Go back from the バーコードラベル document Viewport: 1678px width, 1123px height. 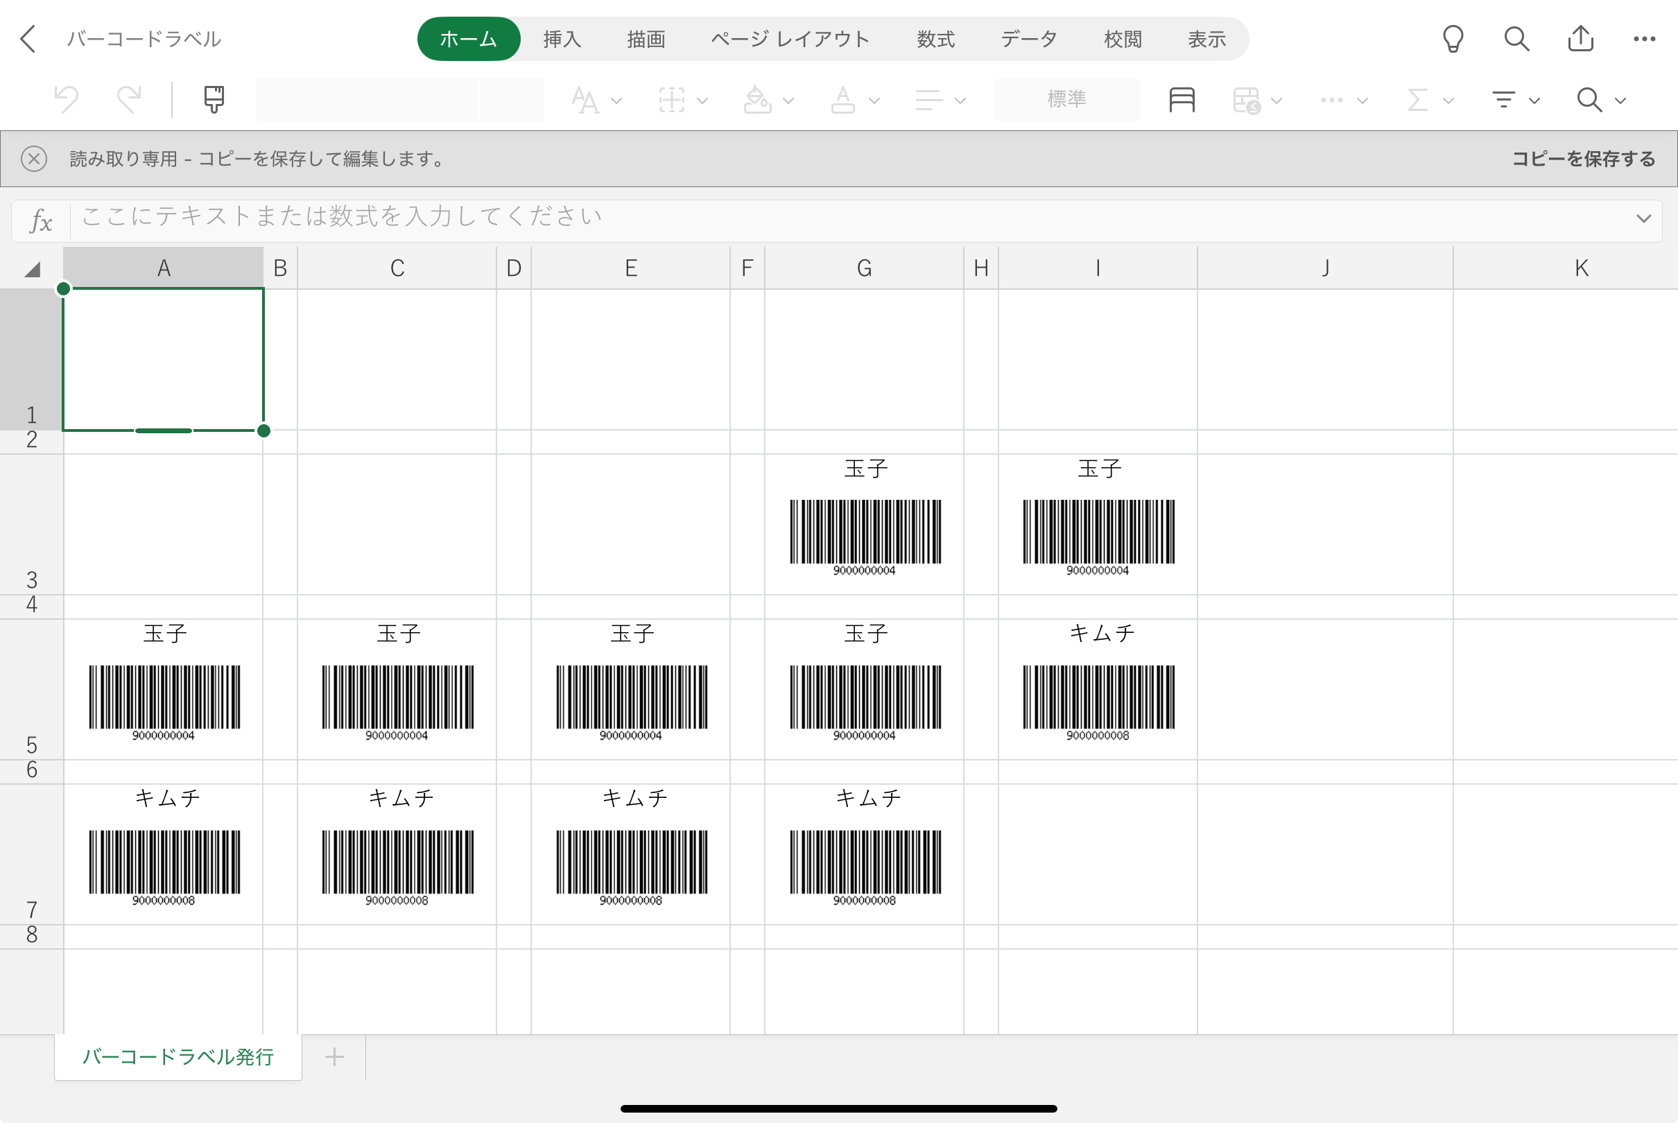tap(28, 39)
